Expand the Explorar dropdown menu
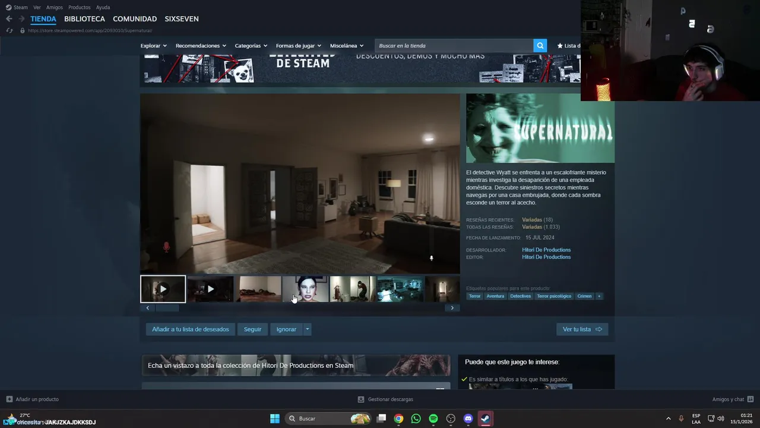Viewport: 760px width, 428px height. click(x=153, y=46)
